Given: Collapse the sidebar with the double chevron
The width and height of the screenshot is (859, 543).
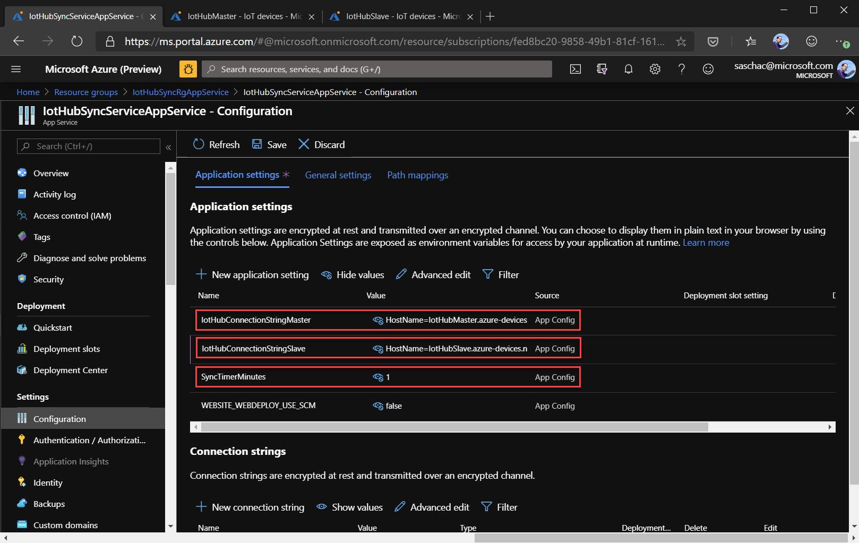Looking at the screenshot, I should coord(168,147).
